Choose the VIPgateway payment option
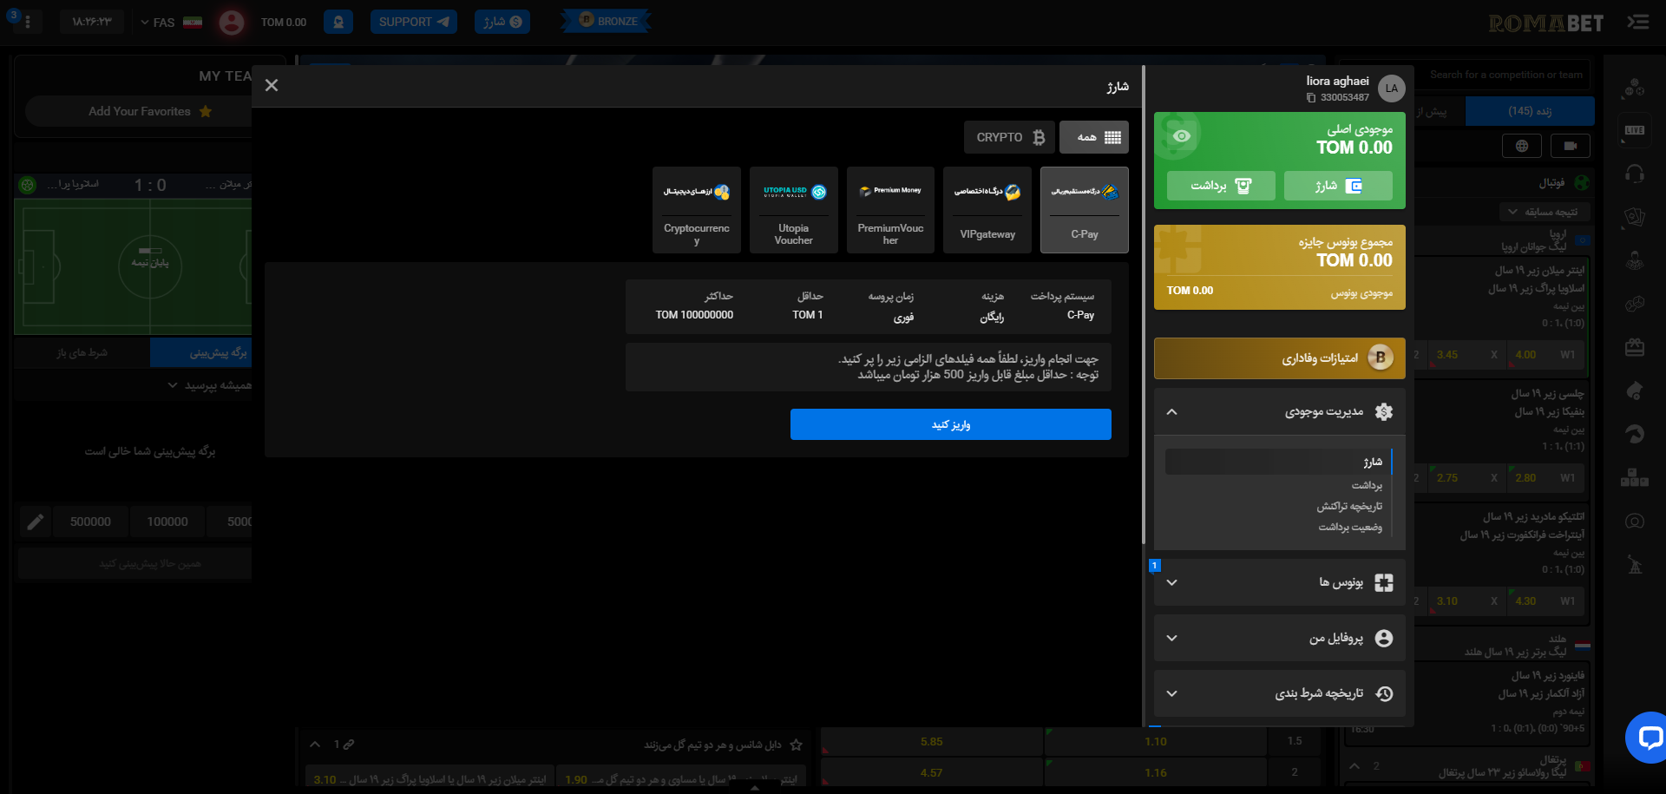The image size is (1666, 794). [x=987, y=210]
